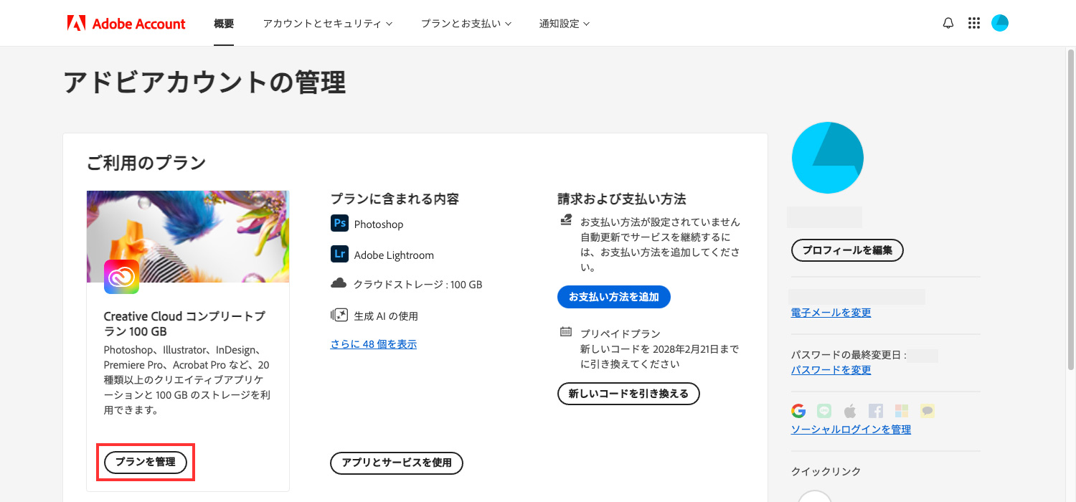
Task: Click the prepaid plan calendar icon
Action: tap(566, 332)
